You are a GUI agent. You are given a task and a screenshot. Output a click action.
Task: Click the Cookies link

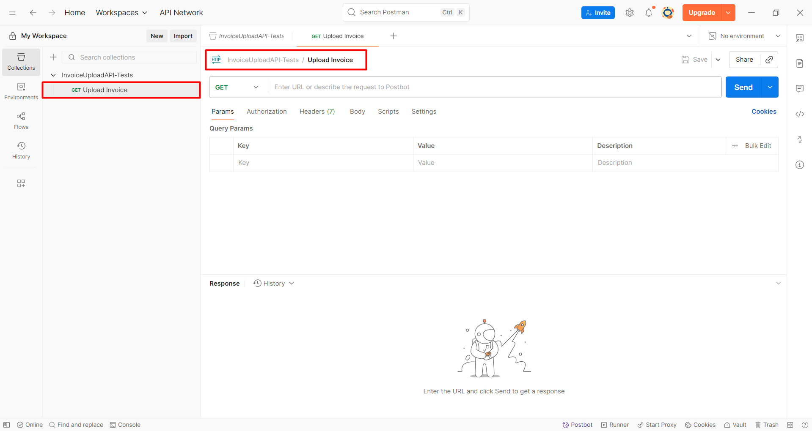click(x=763, y=112)
